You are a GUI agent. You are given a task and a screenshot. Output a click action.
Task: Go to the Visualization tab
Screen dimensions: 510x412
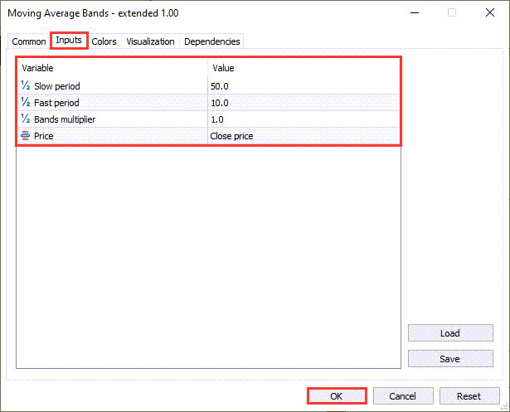(x=150, y=41)
